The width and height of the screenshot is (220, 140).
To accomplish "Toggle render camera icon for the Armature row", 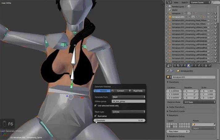I will 215,14.
